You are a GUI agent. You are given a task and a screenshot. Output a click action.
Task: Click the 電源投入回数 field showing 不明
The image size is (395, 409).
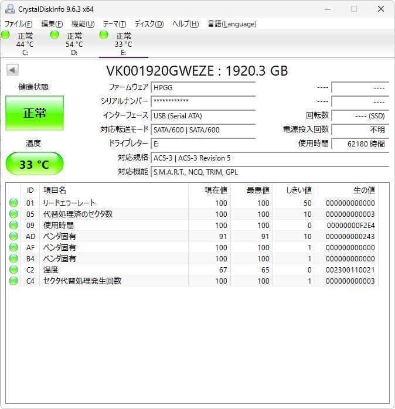pos(360,129)
